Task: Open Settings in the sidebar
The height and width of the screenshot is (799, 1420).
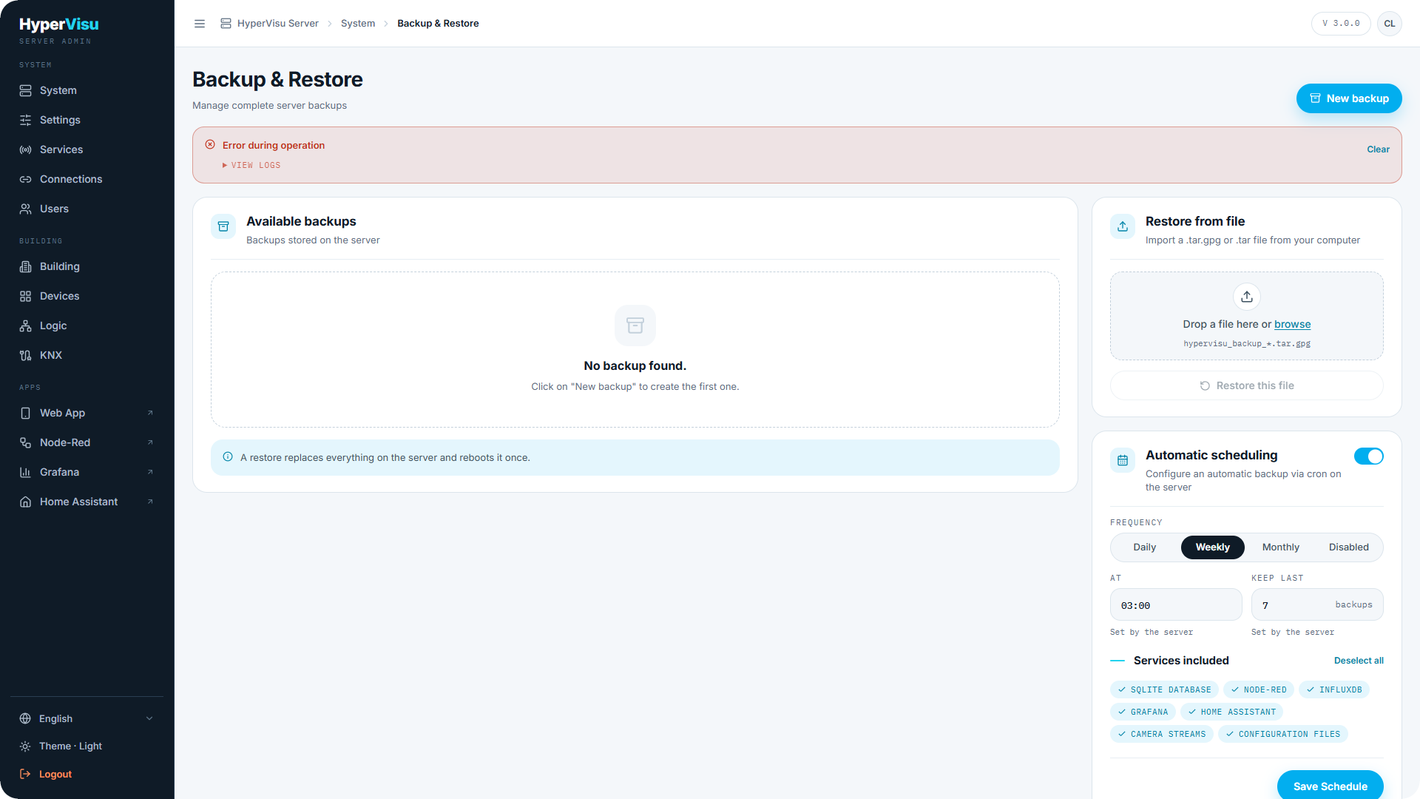Action: [87, 120]
